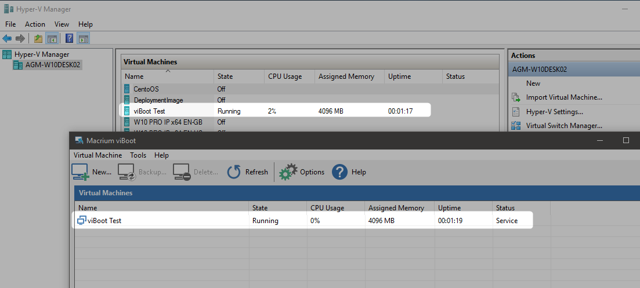Click the Hyper-V Settings icon in Actions

click(516, 112)
